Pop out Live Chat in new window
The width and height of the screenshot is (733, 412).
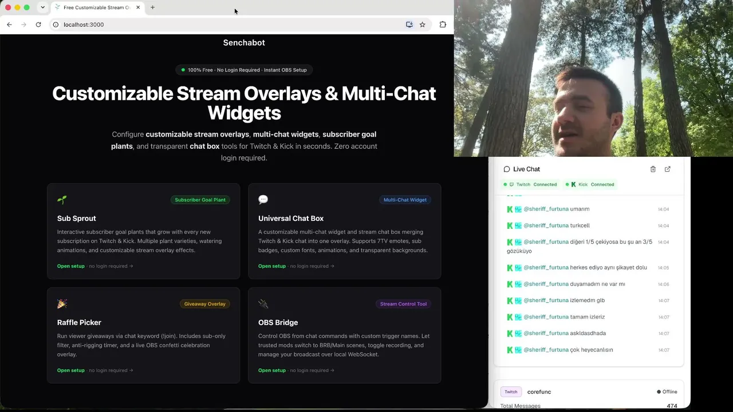668,169
